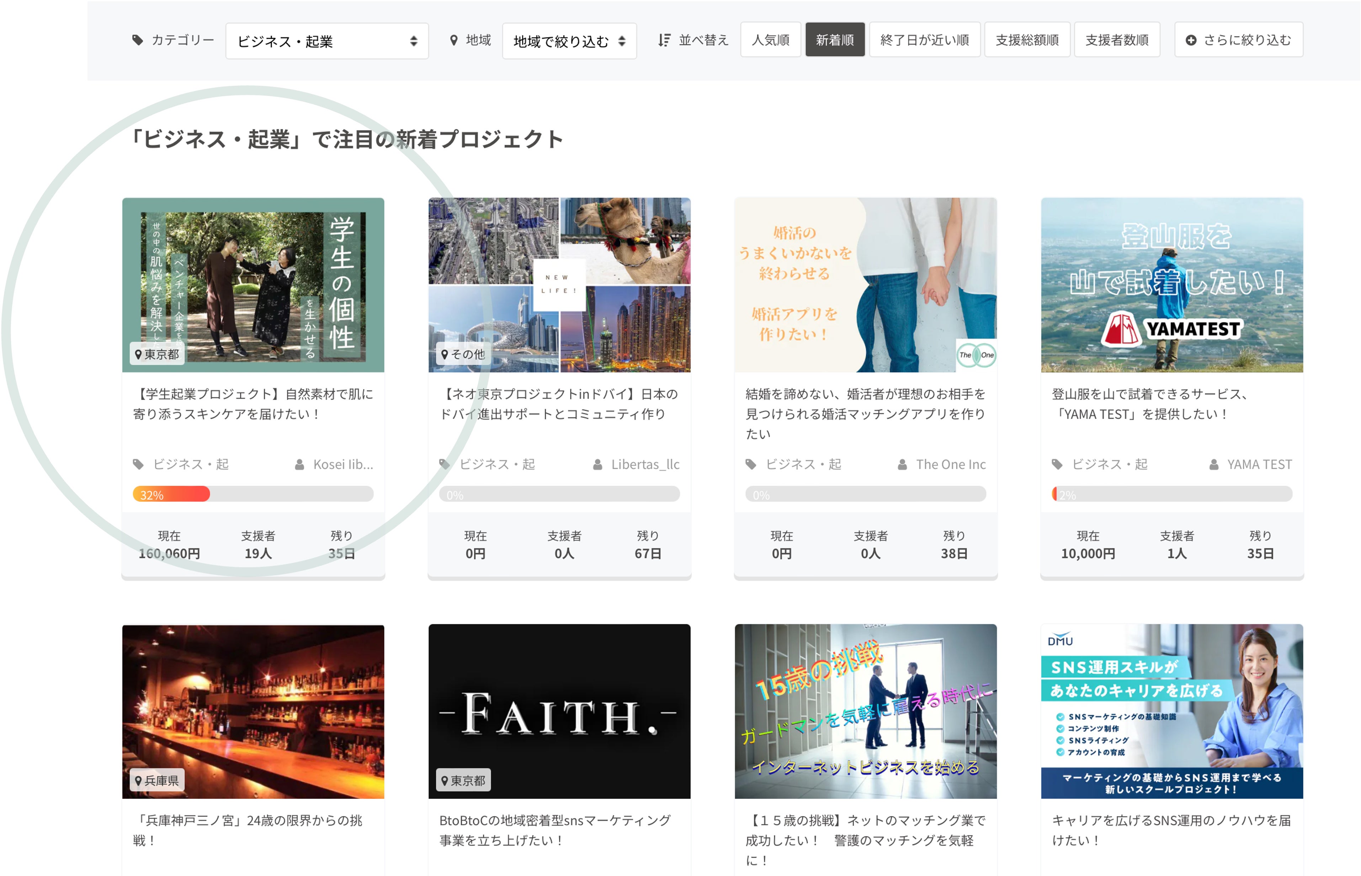Click the user icon beside The One Inc
Image resolution: width=1361 pixels, height=876 pixels.
(x=902, y=465)
